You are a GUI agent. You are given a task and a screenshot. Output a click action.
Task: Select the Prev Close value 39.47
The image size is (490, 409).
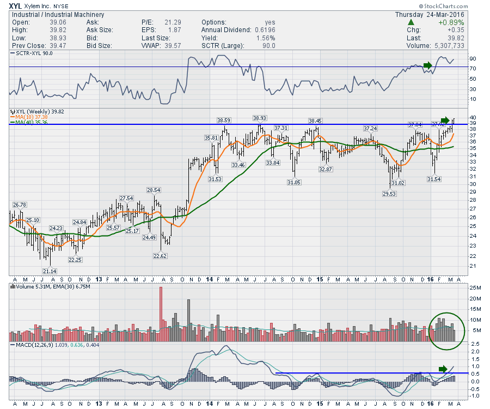point(58,46)
